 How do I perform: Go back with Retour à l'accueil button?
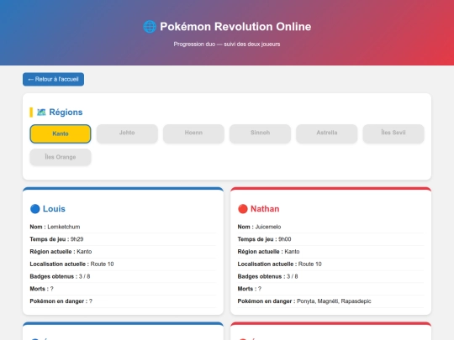(x=53, y=79)
